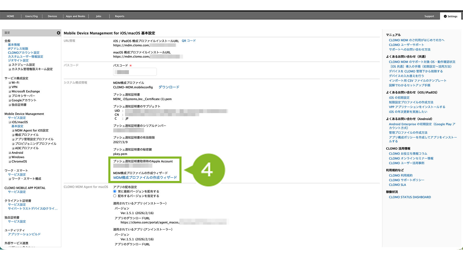Expand カスタム管理権限スキーム設定 node
The height and width of the screenshot is (260, 463).
coord(10,69)
